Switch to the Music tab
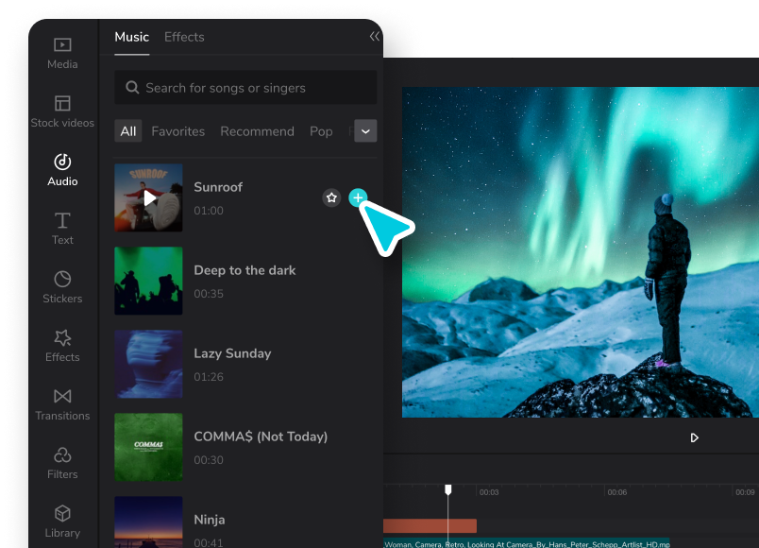The image size is (759, 548). point(131,37)
